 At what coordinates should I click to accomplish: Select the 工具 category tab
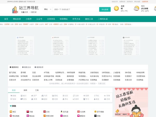click(x=37, y=90)
